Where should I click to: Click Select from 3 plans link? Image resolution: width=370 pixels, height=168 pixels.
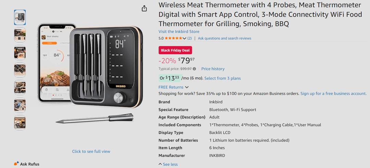pyautogui.click(x=222, y=79)
